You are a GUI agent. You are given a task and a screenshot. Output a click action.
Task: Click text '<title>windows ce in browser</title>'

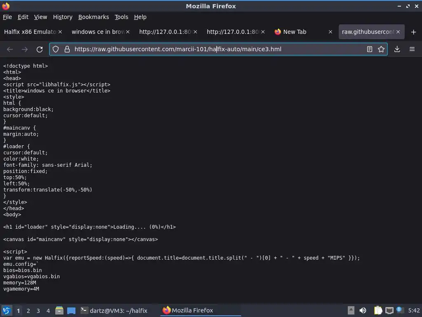pos(57,91)
